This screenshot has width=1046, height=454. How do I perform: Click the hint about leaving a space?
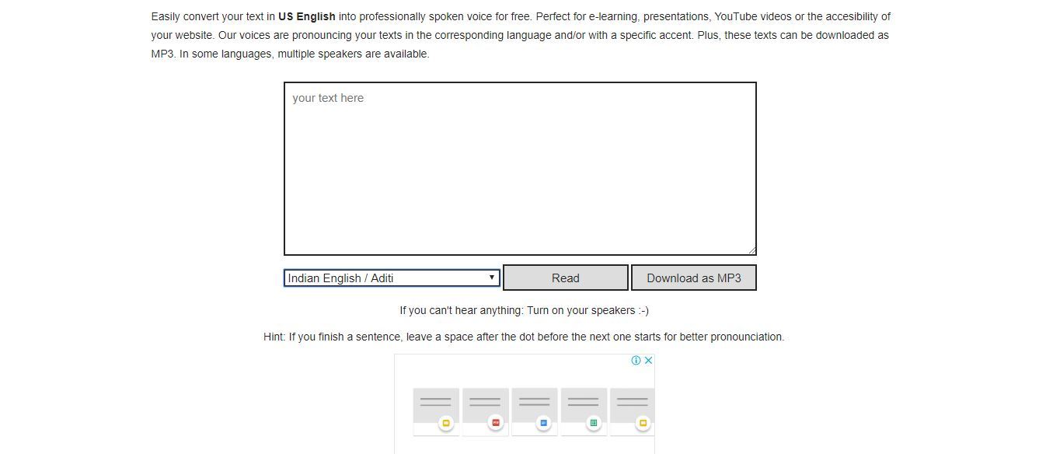tap(524, 337)
